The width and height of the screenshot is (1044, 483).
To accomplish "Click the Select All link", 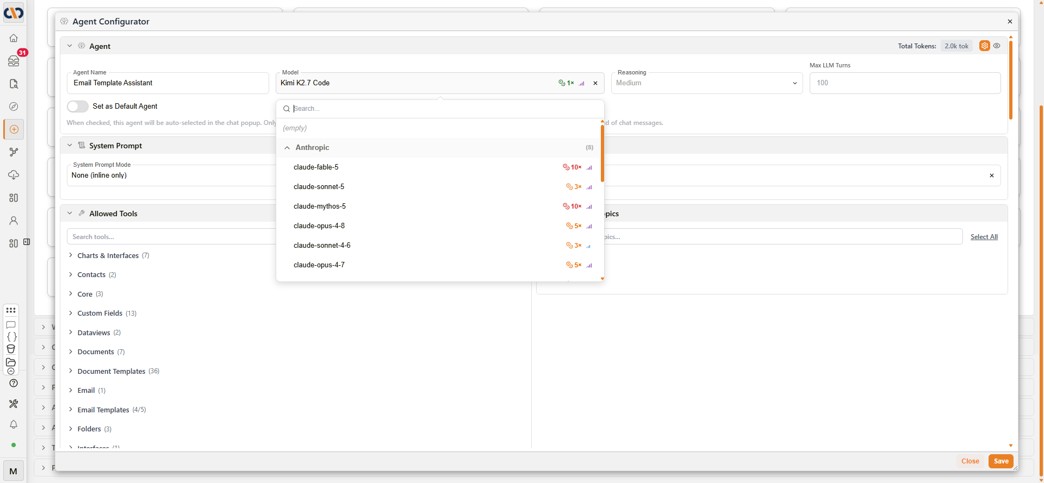I will [984, 237].
